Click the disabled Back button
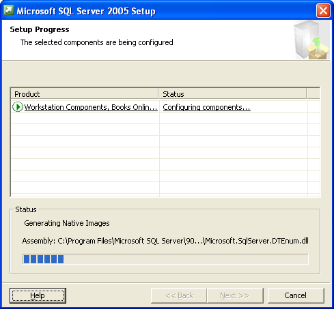The image size is (334, 309). pyautogui.click(x=179, y=295)
